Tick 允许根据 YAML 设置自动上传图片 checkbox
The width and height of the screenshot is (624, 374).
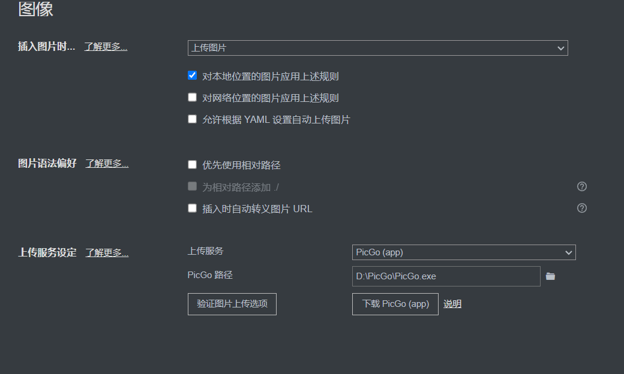(x=192, y=119)
